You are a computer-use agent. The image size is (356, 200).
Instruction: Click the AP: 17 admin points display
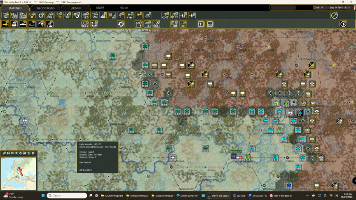point(321,7)
